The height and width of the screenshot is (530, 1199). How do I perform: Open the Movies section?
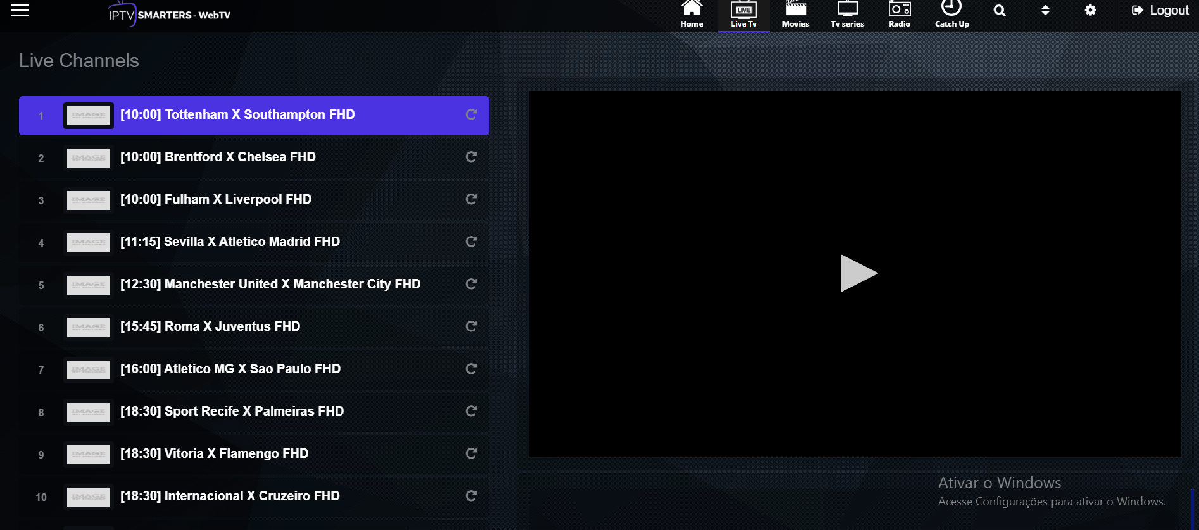coord(795,15)
